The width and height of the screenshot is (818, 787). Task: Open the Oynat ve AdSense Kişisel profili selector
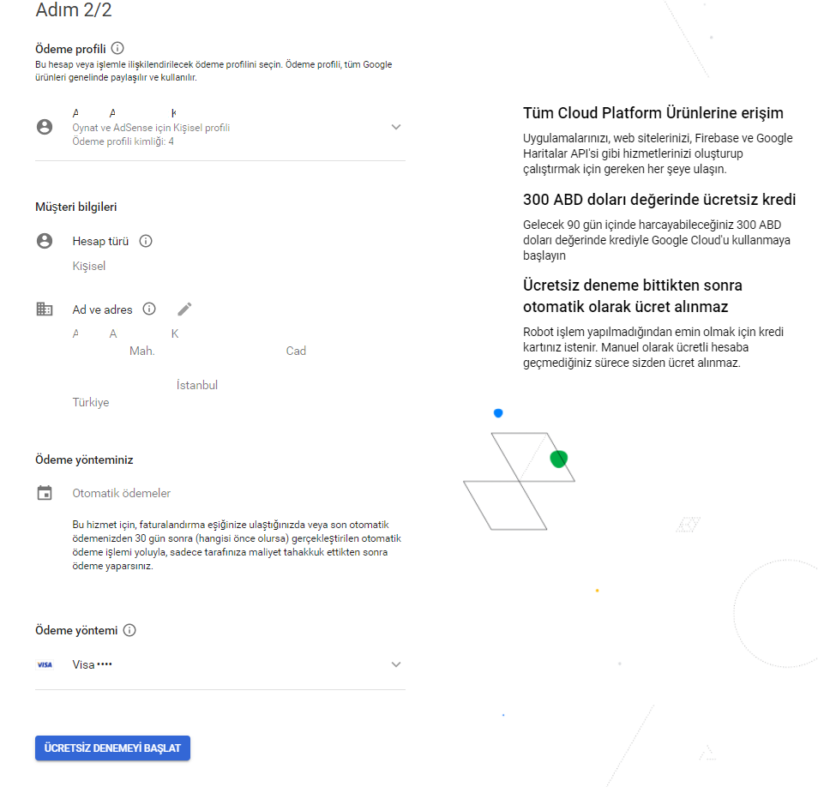[220, 127]
